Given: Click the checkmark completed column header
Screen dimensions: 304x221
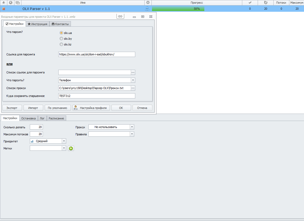Looking at the screenshot, I should click(x=250, y=3).
